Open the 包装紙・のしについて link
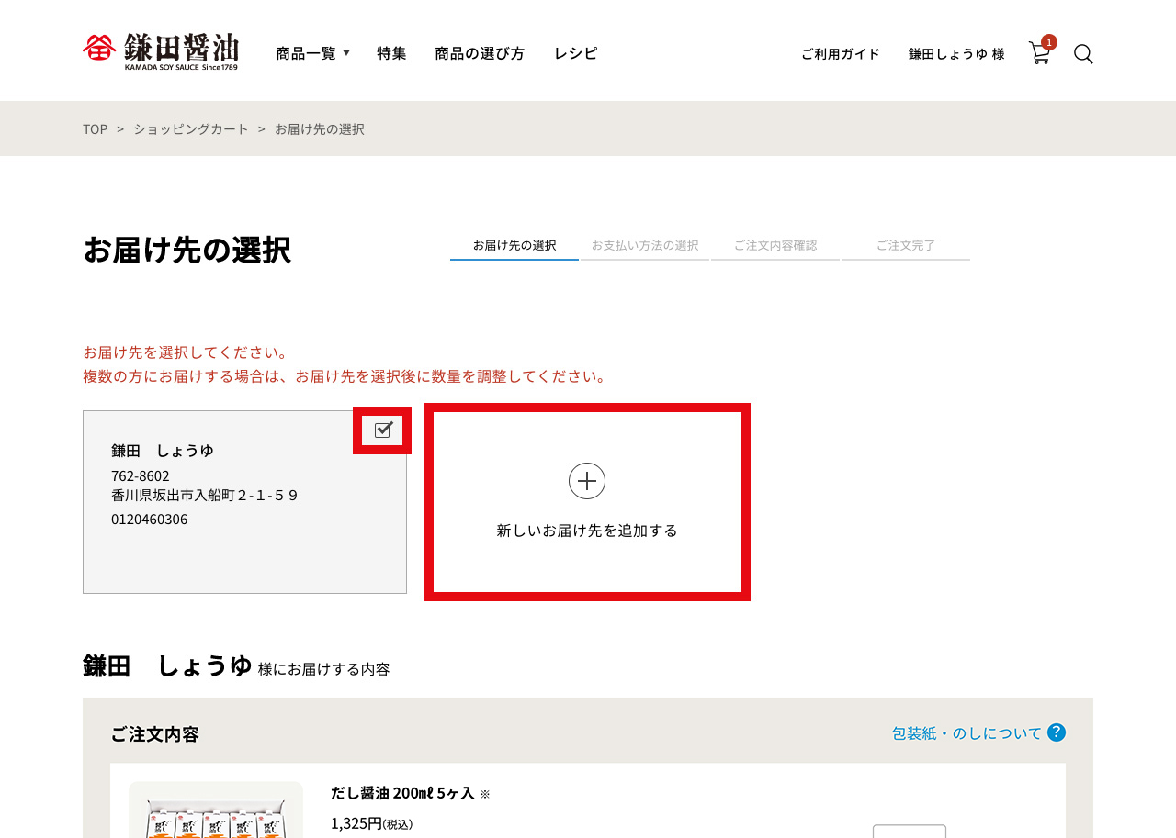Screen dimensions: 1176x838 [967, 733]
